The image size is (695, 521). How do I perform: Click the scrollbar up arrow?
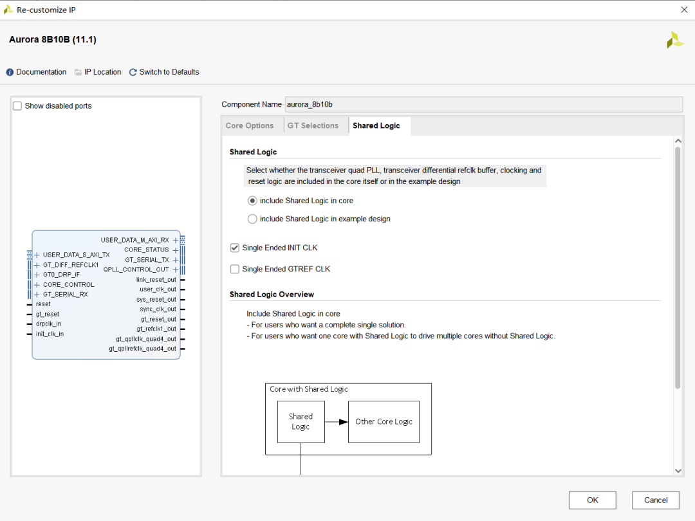point(678,141)
